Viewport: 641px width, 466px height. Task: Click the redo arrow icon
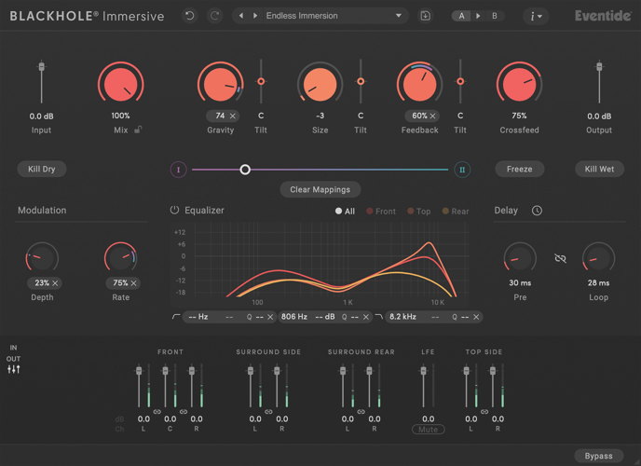214,16
